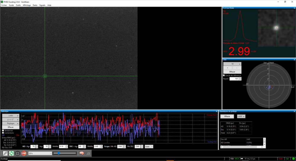Image resolution: width=296 pixels, height=161 pixels.
Task: Click the Rayon field showing 9.0
Action: coord(234,79)
